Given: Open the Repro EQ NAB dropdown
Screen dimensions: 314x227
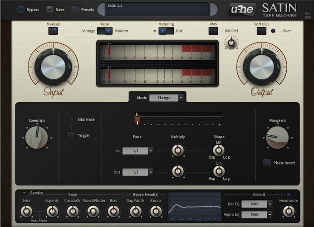Looking at the screenshot, I should point(257,215).
